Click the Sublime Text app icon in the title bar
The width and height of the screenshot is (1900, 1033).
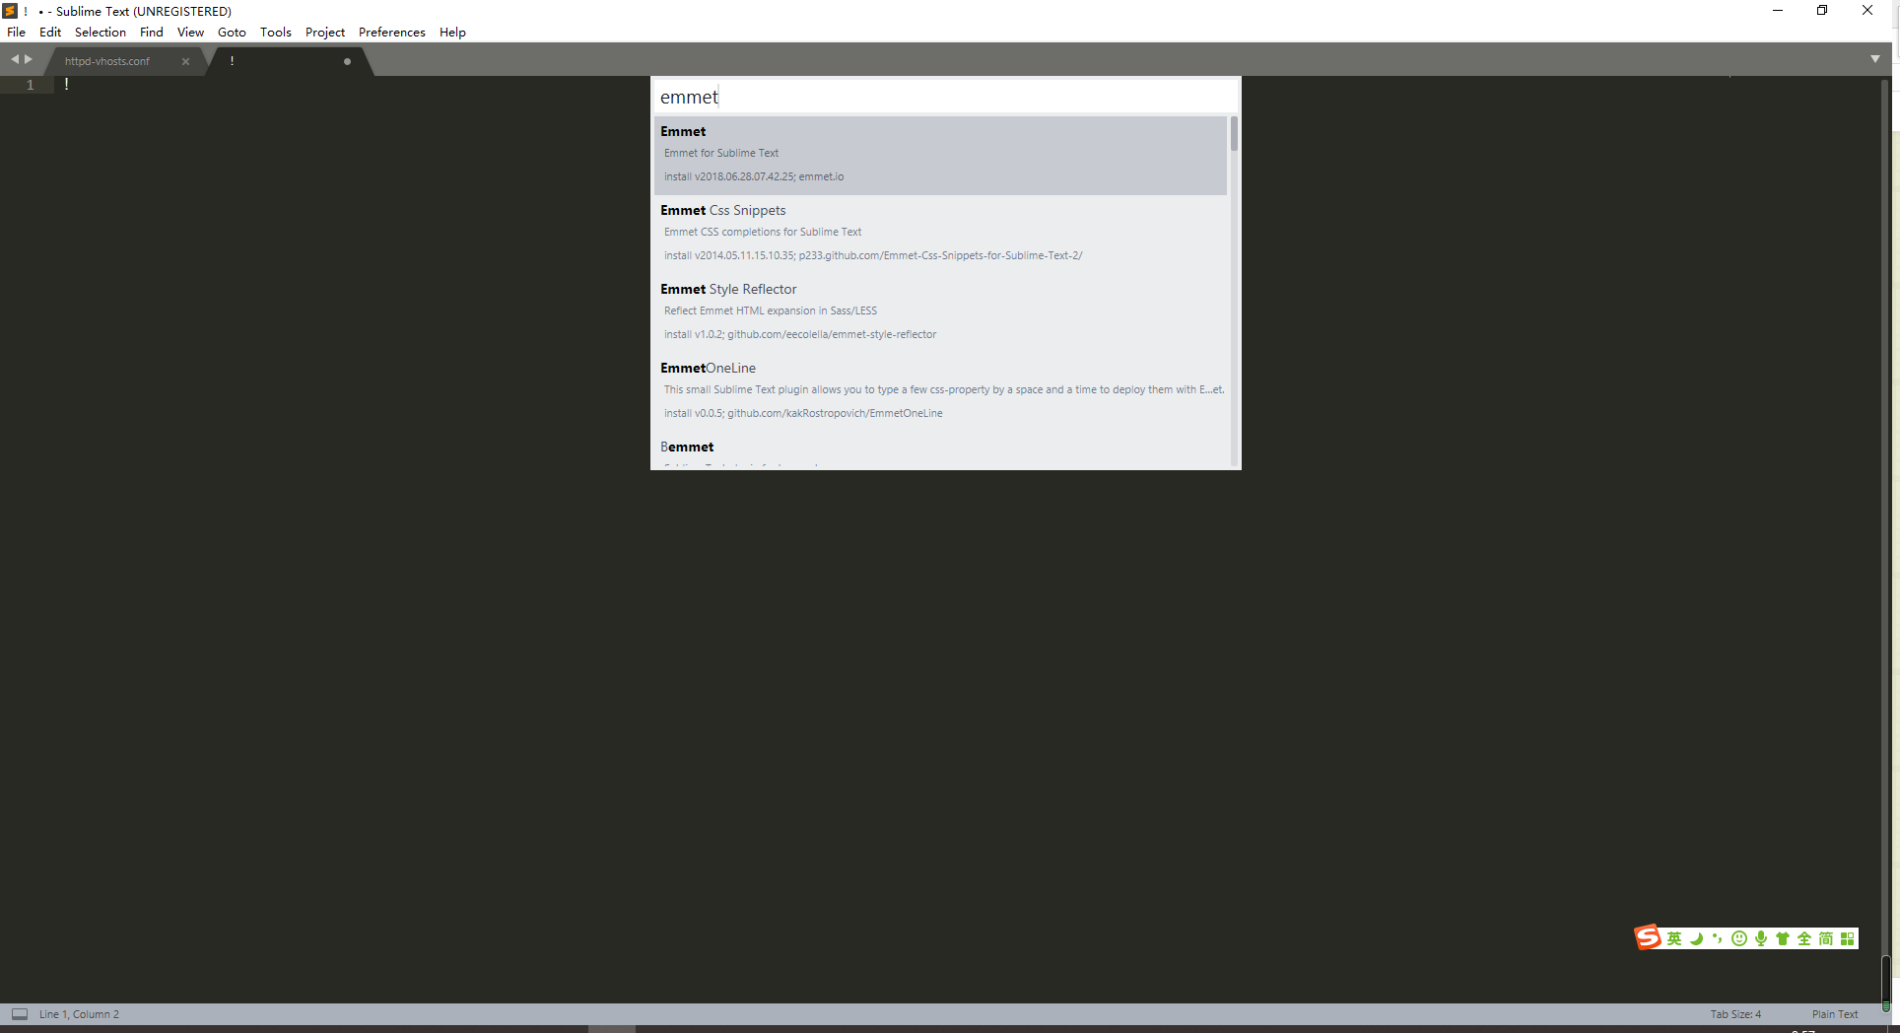[11, 11]
